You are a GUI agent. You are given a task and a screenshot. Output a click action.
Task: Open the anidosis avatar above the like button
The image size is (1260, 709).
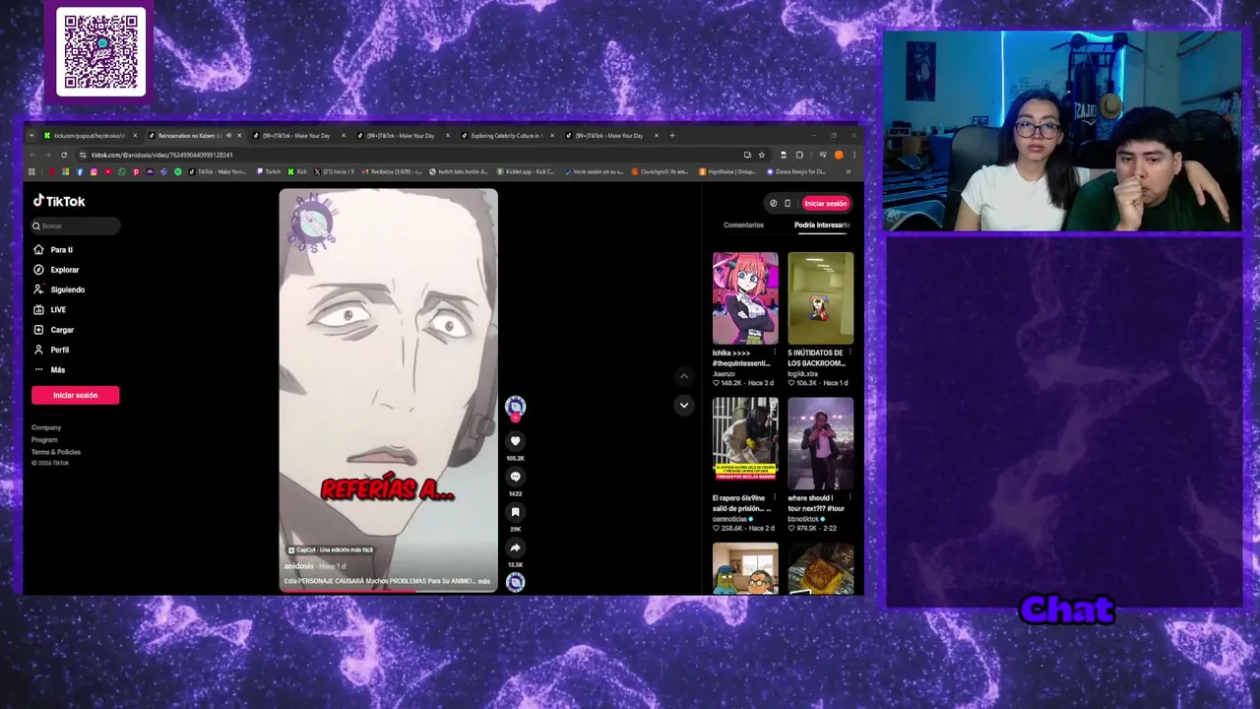click(x=515, y=405)
